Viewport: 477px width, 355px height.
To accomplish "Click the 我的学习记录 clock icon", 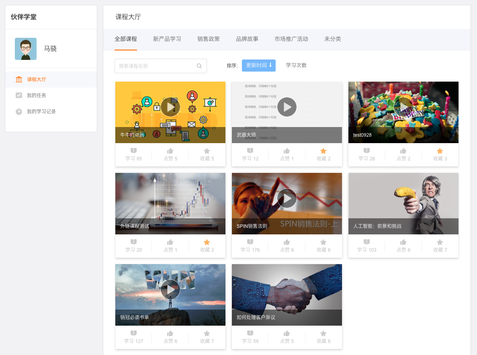I will pyautogui.click(x=19, y=111).
